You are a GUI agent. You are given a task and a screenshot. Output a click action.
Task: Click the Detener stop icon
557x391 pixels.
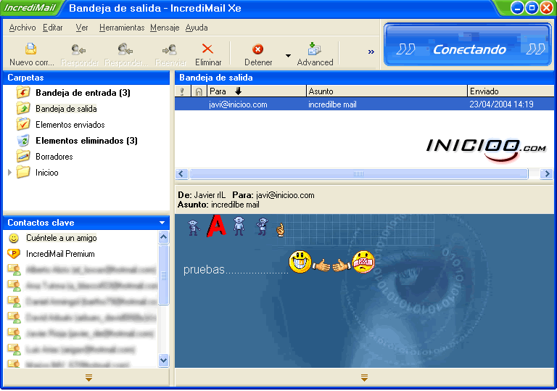(x=258, y=49)
